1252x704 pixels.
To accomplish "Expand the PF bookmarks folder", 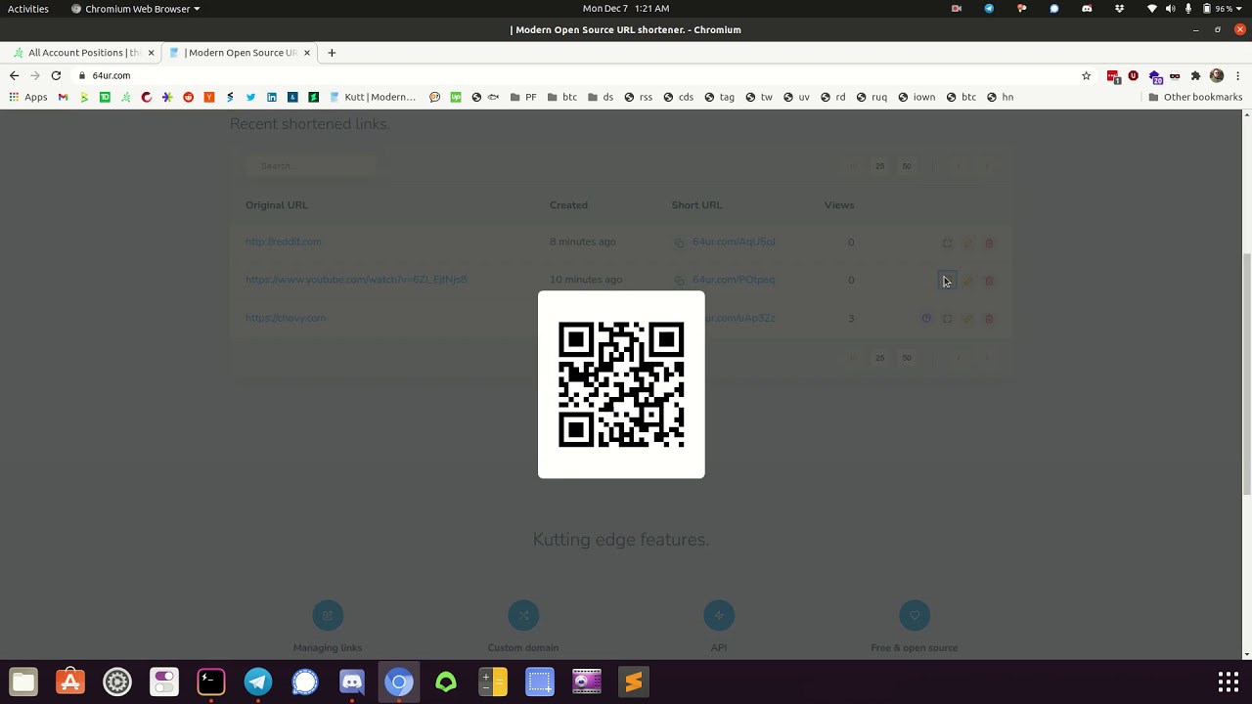I will 523,97.
